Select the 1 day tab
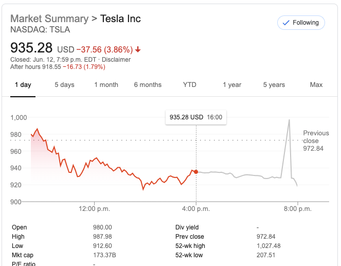 pos(23,85)
